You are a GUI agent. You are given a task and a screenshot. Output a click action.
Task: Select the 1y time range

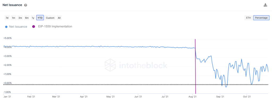coord(33,18)
